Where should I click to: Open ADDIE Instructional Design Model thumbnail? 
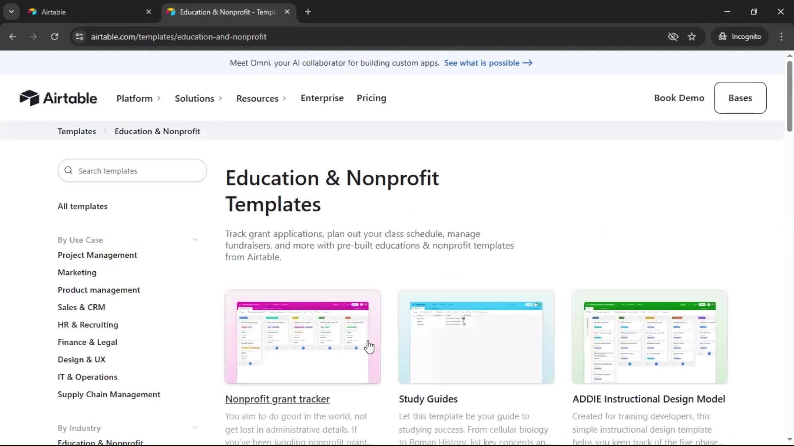click(x=650, y=337)
